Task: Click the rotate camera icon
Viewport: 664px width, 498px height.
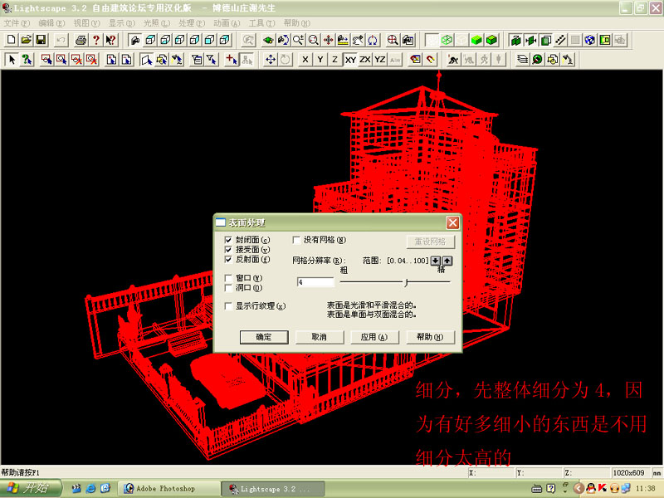Action: [x=283, y=40]
